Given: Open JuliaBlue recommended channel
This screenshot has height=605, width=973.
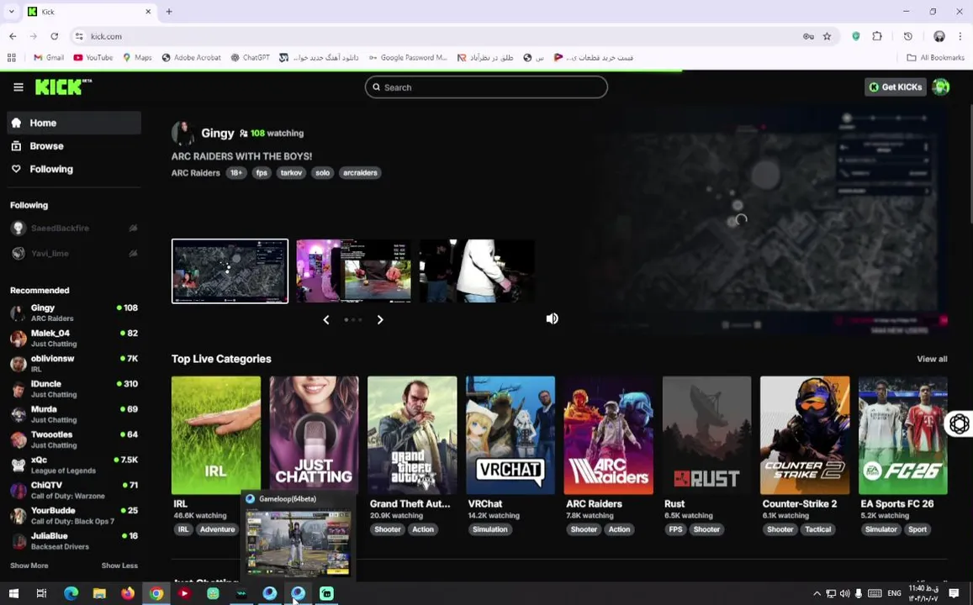Looking at the screenshot, I should point(74,540).
